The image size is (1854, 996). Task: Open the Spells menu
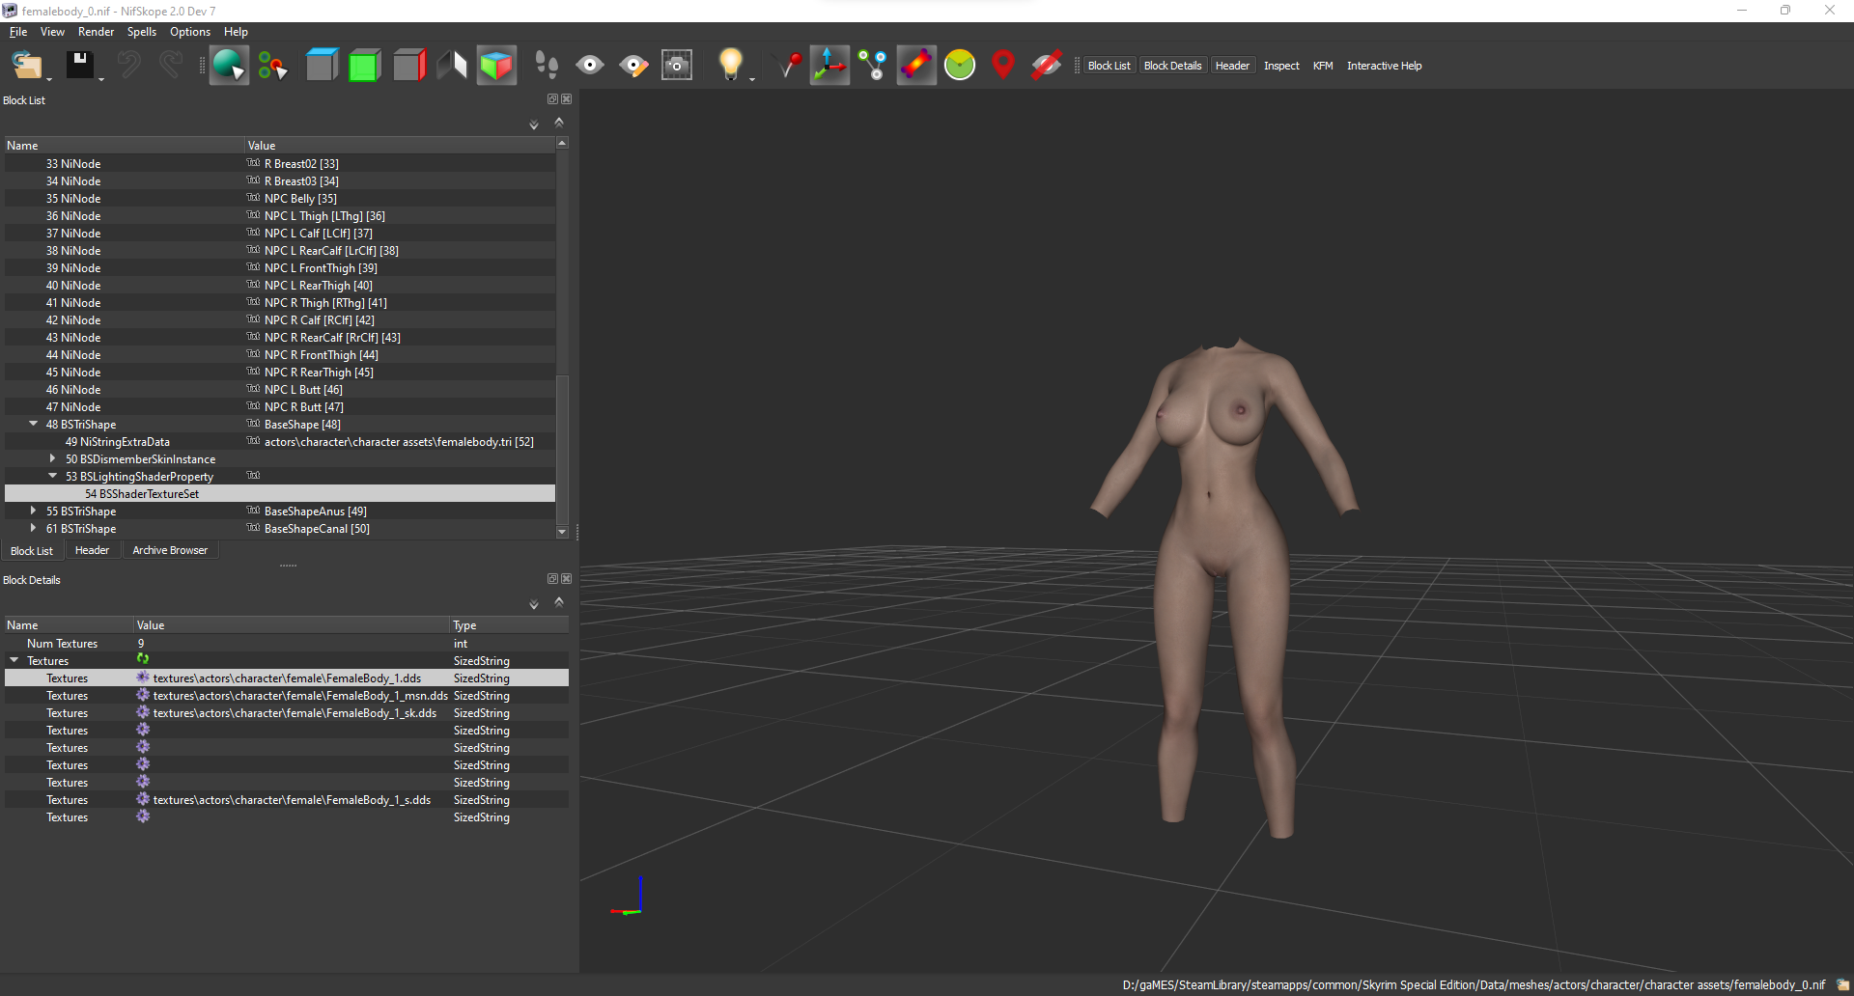click(142, 32)
